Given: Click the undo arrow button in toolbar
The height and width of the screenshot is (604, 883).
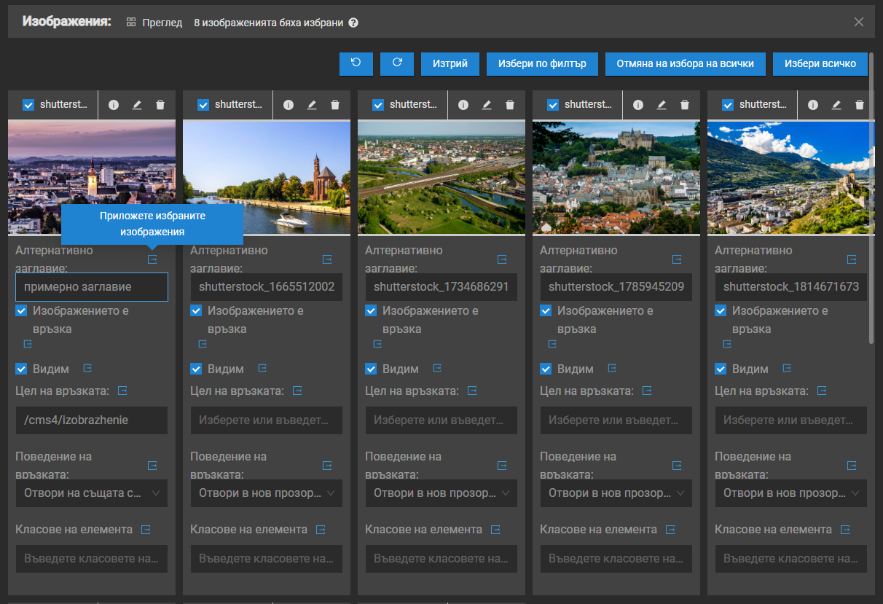Looking at the screenshot, I should tap(356, 63).
